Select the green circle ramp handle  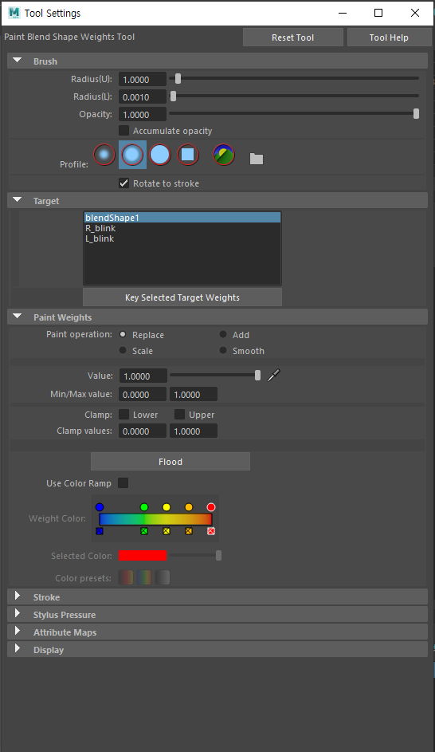[x=143, y=507]
